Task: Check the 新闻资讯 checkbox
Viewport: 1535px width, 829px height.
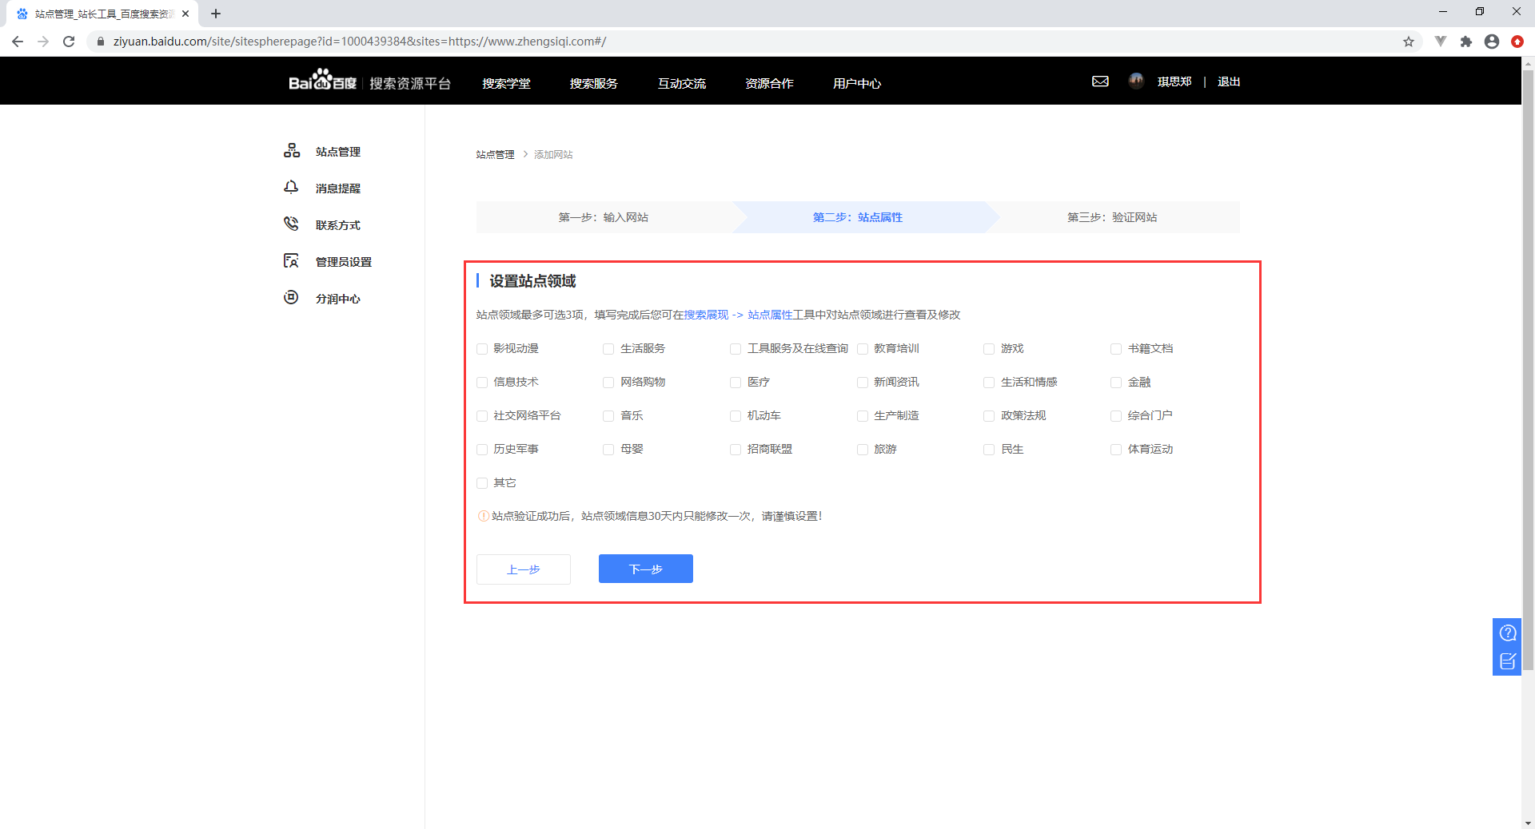Action: (x=863, y=383)
